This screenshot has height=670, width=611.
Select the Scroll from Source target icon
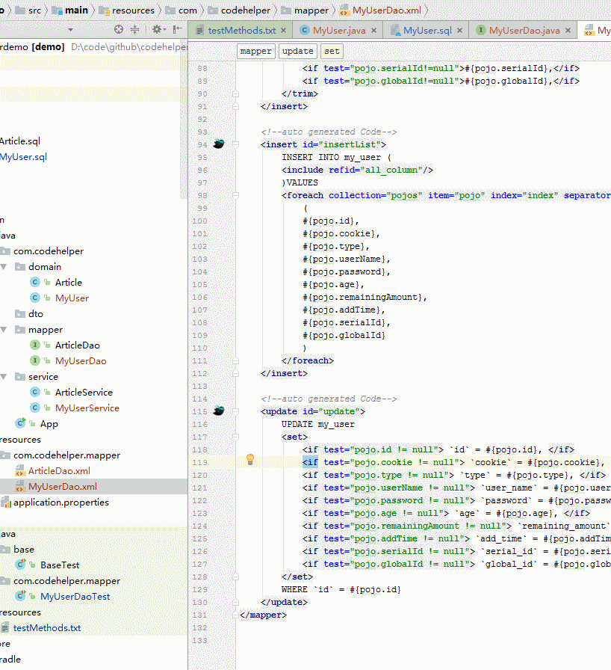coord(118,30)
